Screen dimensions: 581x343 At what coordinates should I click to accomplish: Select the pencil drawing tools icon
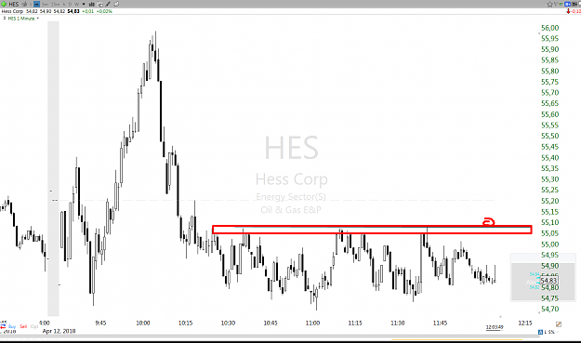pos(108,5)
